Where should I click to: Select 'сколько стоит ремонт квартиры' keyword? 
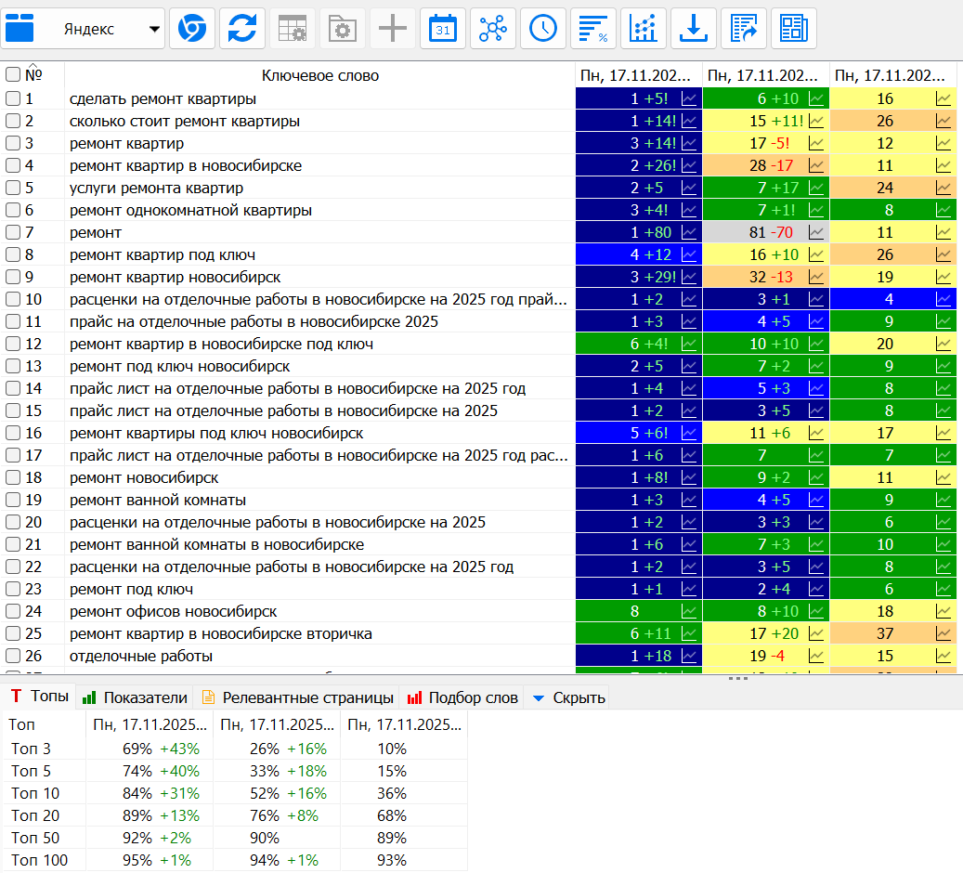[185, 121]
